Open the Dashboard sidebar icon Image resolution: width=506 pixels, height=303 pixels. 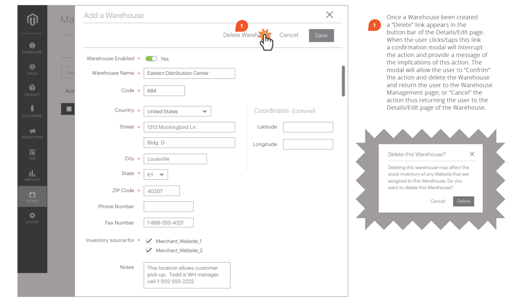(x=32, y=46)
